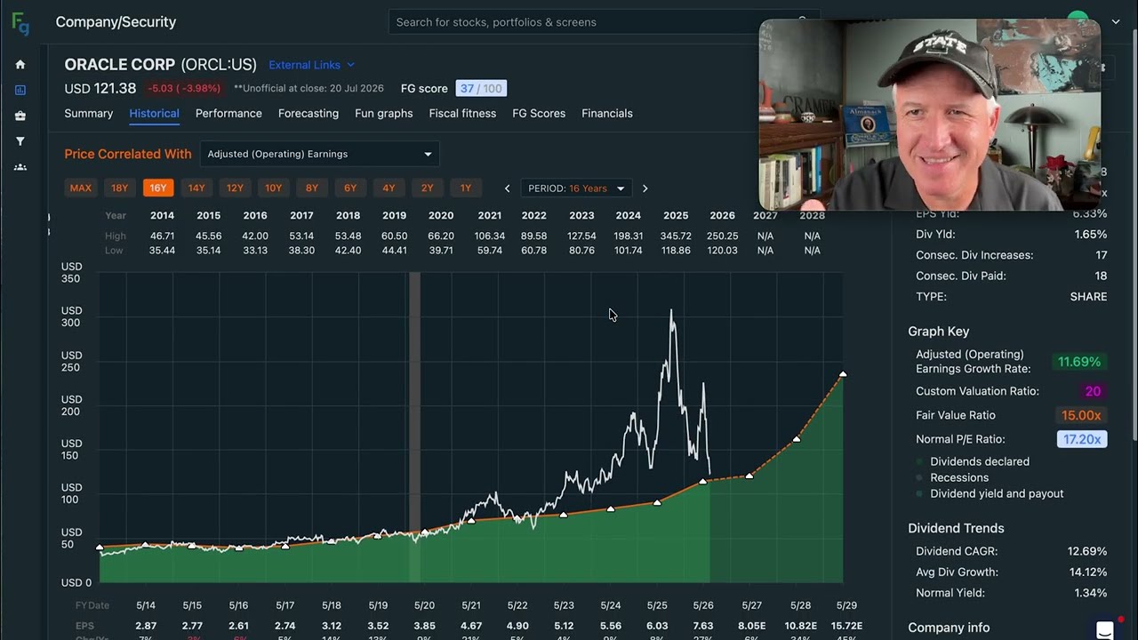Switch to the Historical tab
Viewport: 1138px width, 640px height.
[154, 113]
